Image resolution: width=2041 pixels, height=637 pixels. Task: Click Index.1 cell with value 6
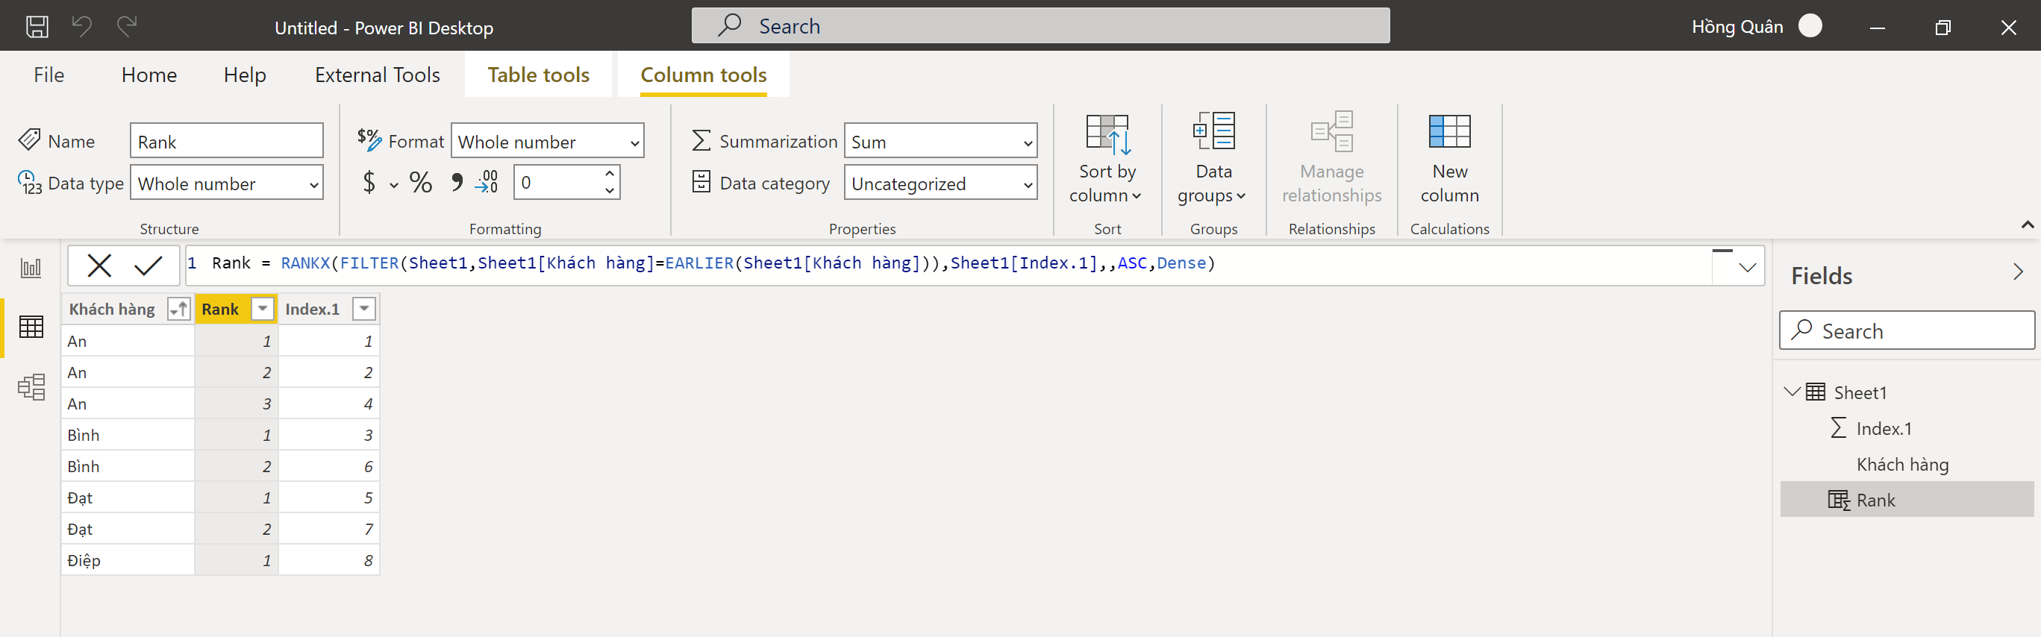pyautogui.click(x=329, y=466)
